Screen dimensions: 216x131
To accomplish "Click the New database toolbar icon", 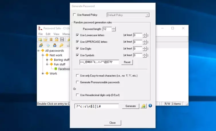I will point(40,39).
